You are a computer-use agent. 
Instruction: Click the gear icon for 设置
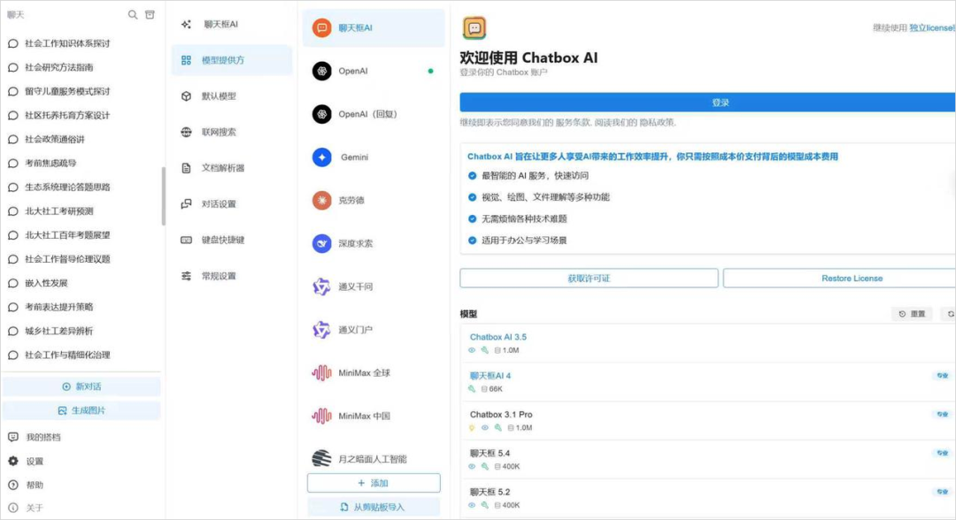13,461
